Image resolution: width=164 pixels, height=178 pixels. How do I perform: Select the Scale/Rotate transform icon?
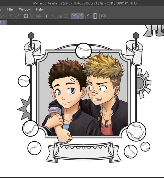pyautogui.click(x=45, y=16)
